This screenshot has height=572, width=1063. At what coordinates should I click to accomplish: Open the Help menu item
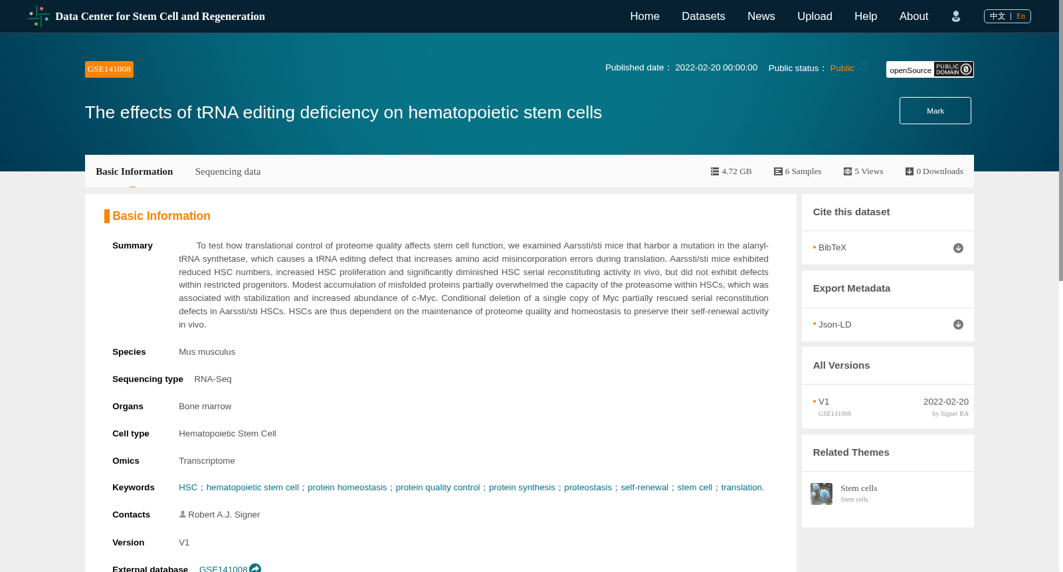(866, 16)
